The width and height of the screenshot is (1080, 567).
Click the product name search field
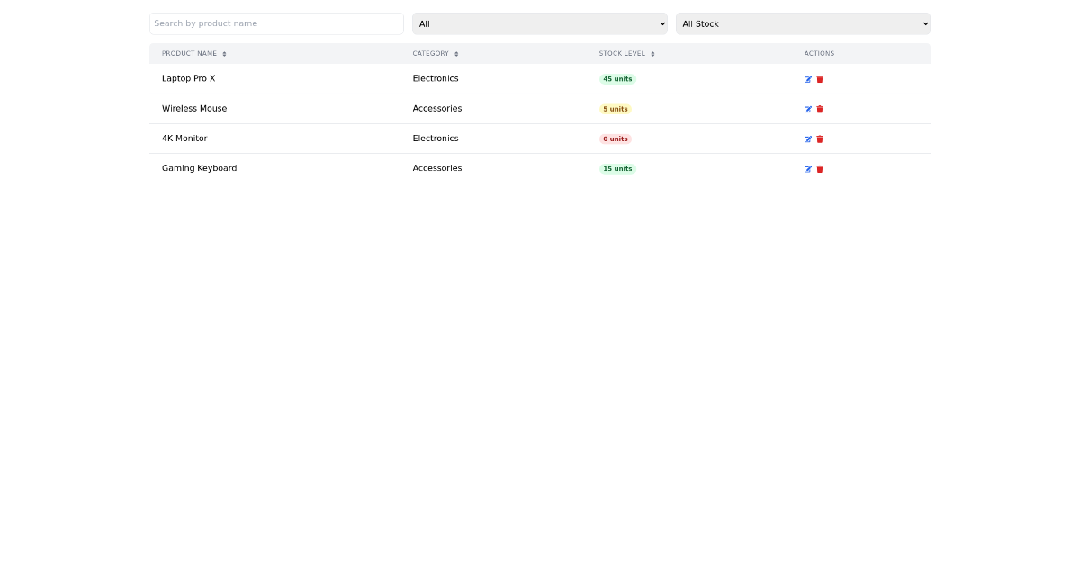pyautogui.click(x=276, y=23)
